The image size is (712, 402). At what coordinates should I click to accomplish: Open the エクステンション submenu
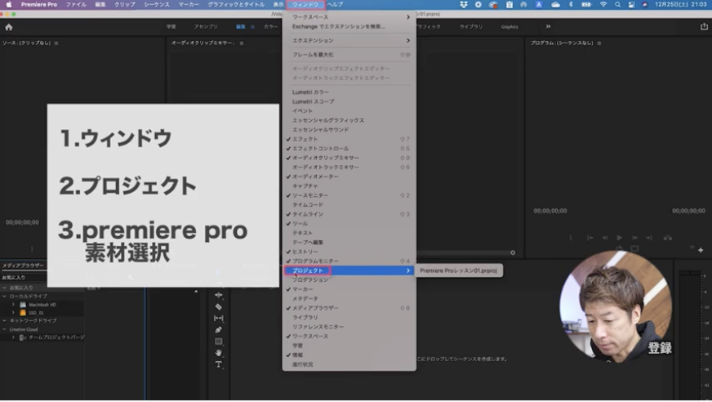pos(349,40)
